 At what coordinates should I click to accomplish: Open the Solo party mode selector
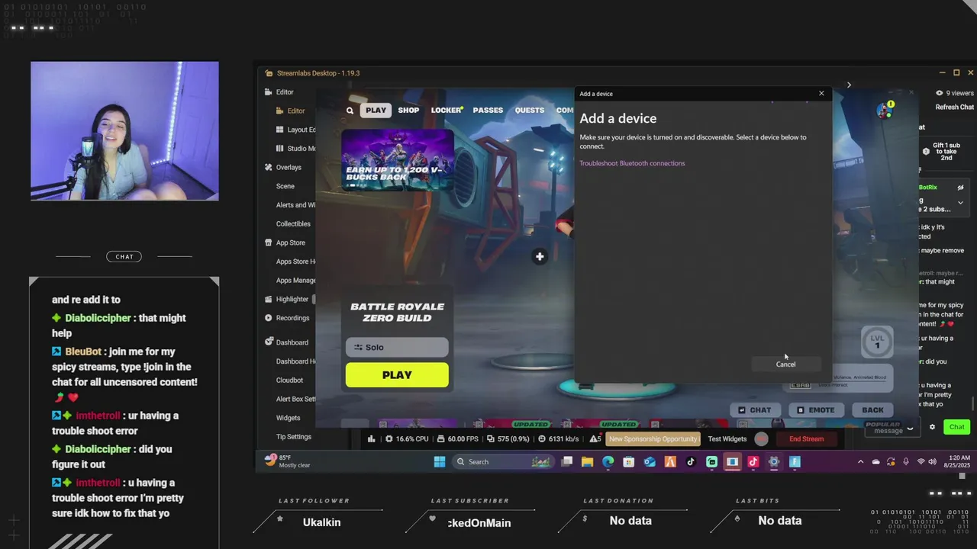click(x=397, y=347)
